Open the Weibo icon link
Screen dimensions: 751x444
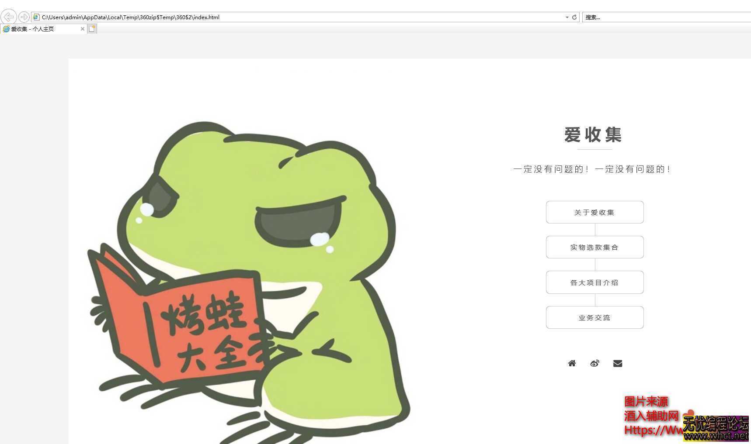click(x=595, y=363)
